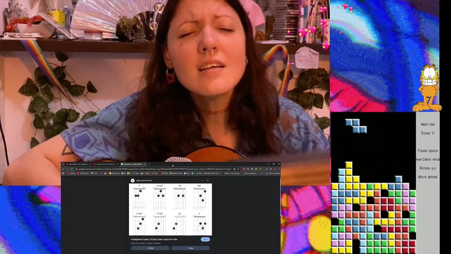The width and height of the screenshot is (451, 254).
Task: Click the Share button
Action: pos(150,248)
